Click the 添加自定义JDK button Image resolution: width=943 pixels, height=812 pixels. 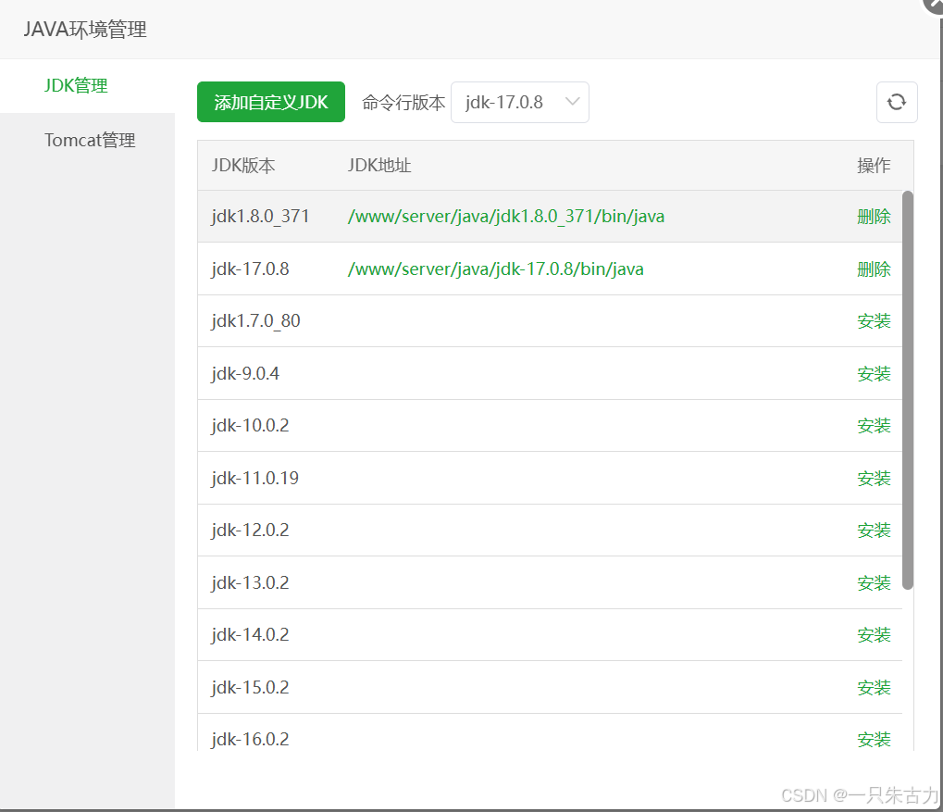pyautogui.click(x=270, y=102)
